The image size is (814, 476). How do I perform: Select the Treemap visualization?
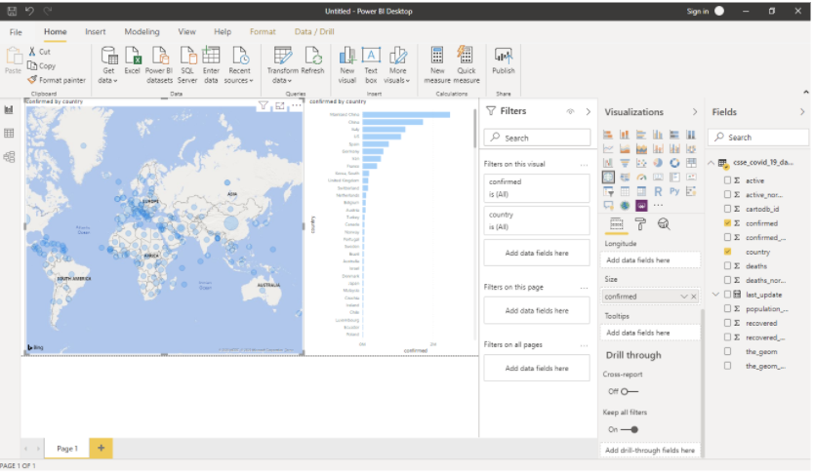(x=691, y=163)
